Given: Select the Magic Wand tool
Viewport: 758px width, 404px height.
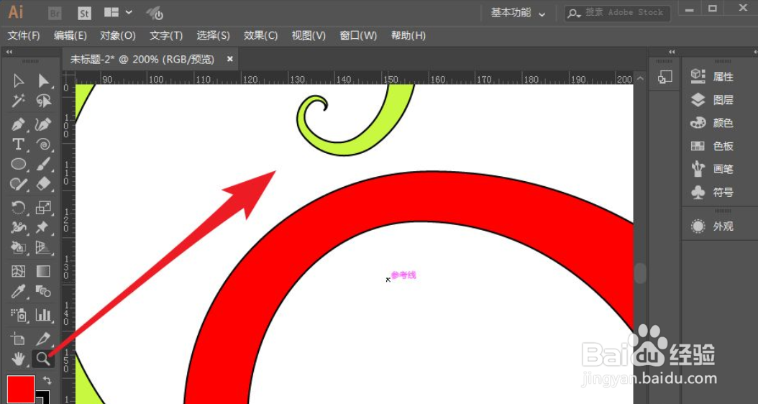Looking at the screenshot, I should [19, 101].
